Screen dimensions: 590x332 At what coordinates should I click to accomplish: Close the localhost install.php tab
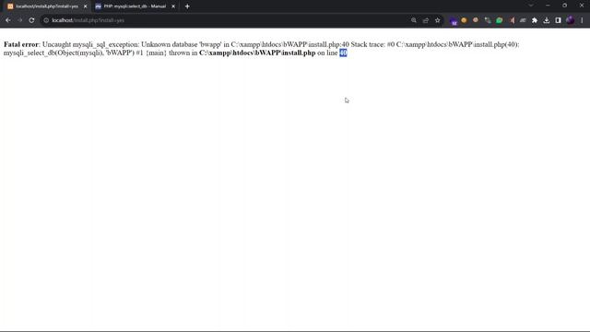point(86,6)
